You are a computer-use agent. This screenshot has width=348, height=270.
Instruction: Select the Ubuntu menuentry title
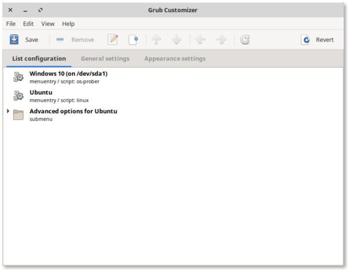pyautogui.click(x=41, y=92)
